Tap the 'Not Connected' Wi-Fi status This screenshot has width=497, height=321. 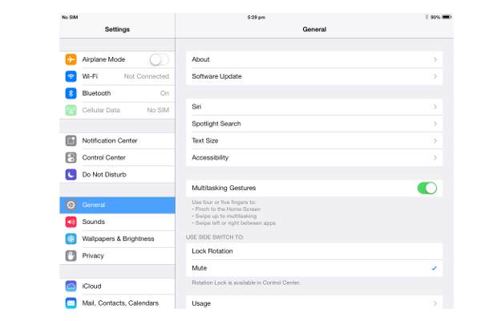(x=147, y=76)
